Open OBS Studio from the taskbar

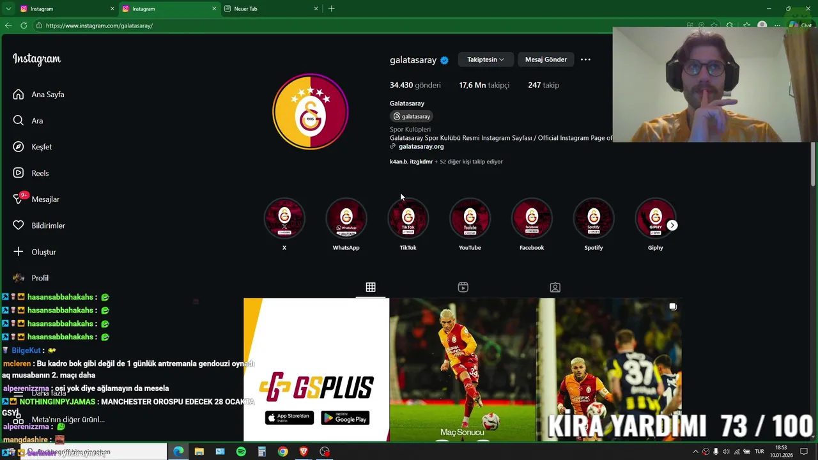coord(325,452)
